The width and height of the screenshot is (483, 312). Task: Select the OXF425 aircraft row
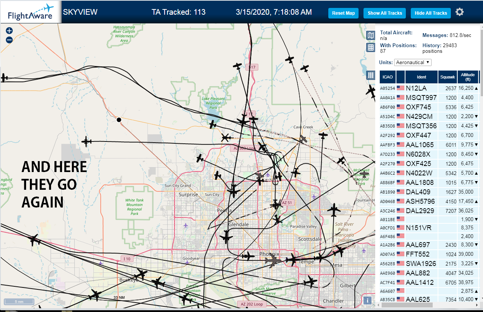[429, 164]
